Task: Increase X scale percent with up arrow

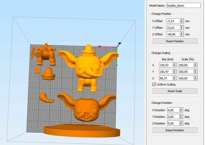Action: (195, 64)
